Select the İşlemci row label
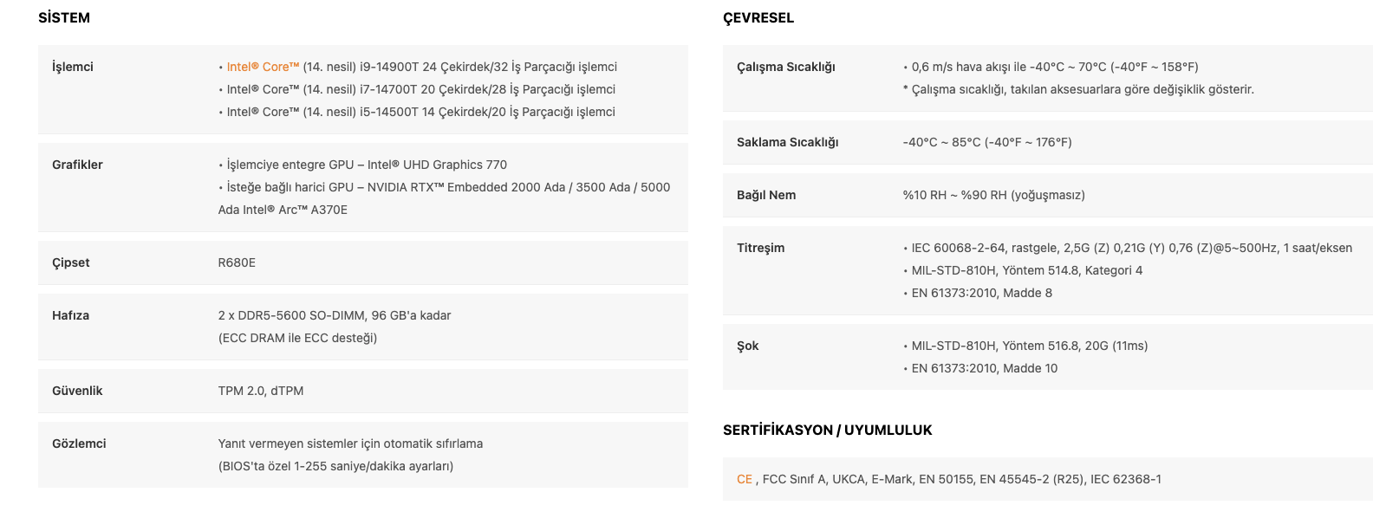 [x=73, y=67]
